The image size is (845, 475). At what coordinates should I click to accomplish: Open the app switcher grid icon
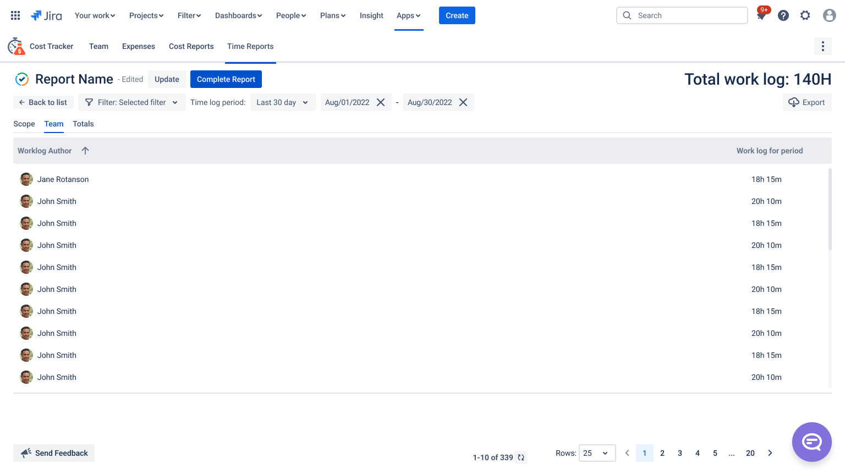coord(15,15)
